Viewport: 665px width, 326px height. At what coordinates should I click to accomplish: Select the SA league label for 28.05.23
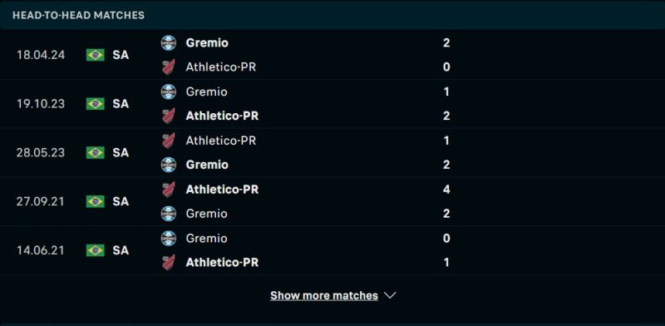121,152
